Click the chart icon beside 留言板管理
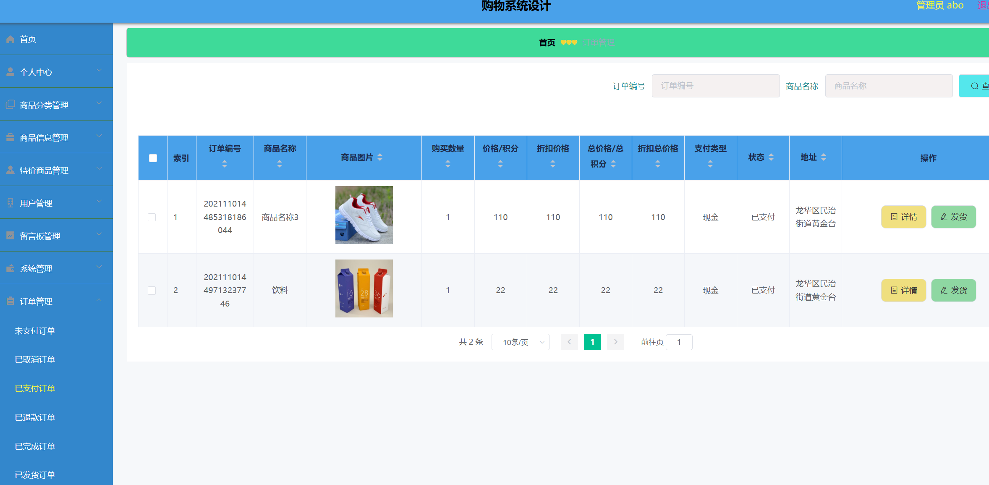Screen dimensions: 989x485 pyautogui.click(x=10, y=236)
